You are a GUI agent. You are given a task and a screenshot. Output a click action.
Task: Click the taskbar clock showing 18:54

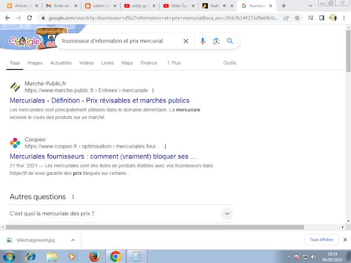[x=332, y=257]
